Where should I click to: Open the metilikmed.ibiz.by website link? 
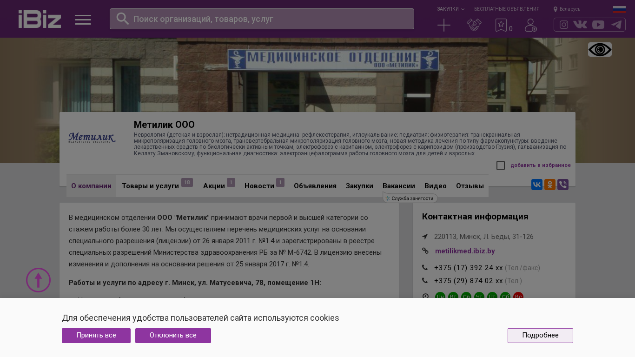click(465, 251)
